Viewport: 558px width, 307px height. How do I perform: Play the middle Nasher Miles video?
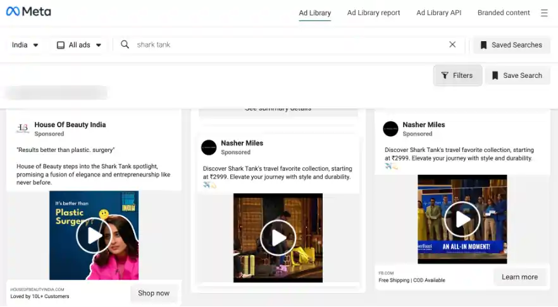pos(278,238)
